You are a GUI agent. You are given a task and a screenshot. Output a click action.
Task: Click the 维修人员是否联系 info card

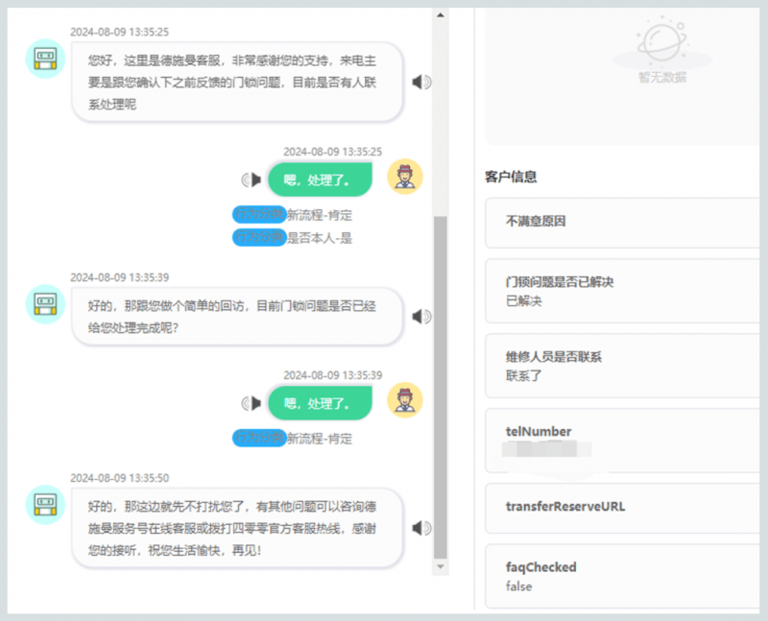click(622, 366)
